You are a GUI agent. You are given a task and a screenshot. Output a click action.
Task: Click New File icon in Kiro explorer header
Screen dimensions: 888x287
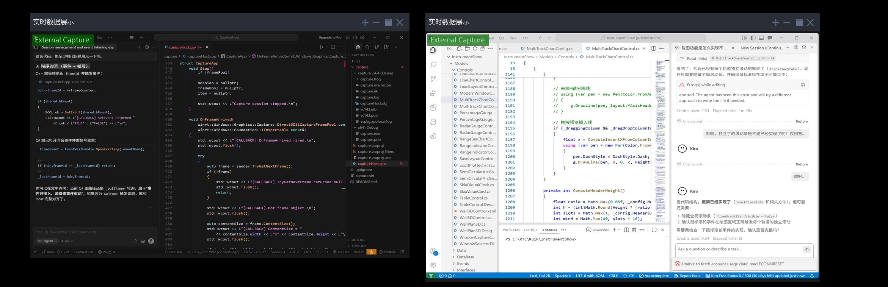click(x=460, y=48)
